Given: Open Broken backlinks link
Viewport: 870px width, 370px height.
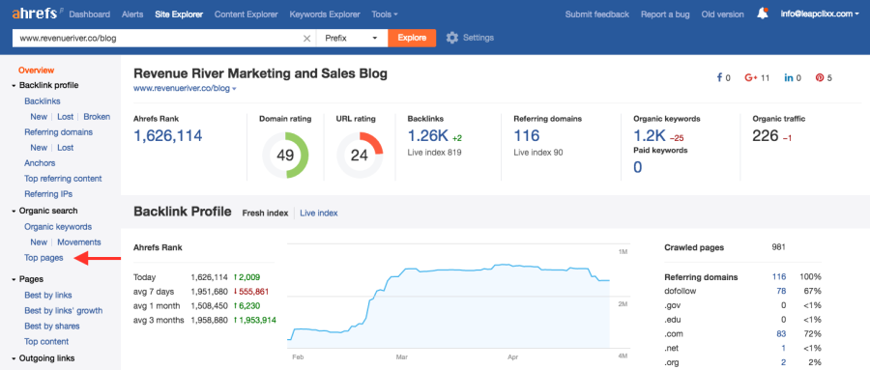Looking at the screenshot, I should click(97, 117).
